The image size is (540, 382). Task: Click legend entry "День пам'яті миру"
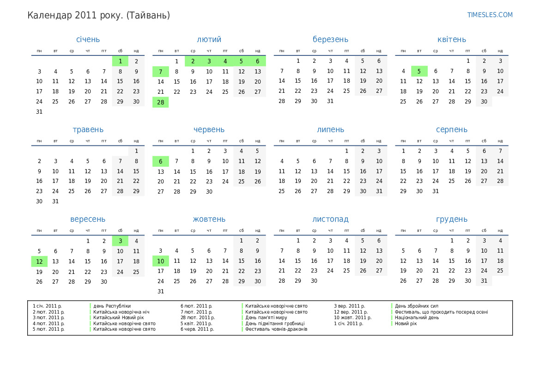click(x=266, y=318)
